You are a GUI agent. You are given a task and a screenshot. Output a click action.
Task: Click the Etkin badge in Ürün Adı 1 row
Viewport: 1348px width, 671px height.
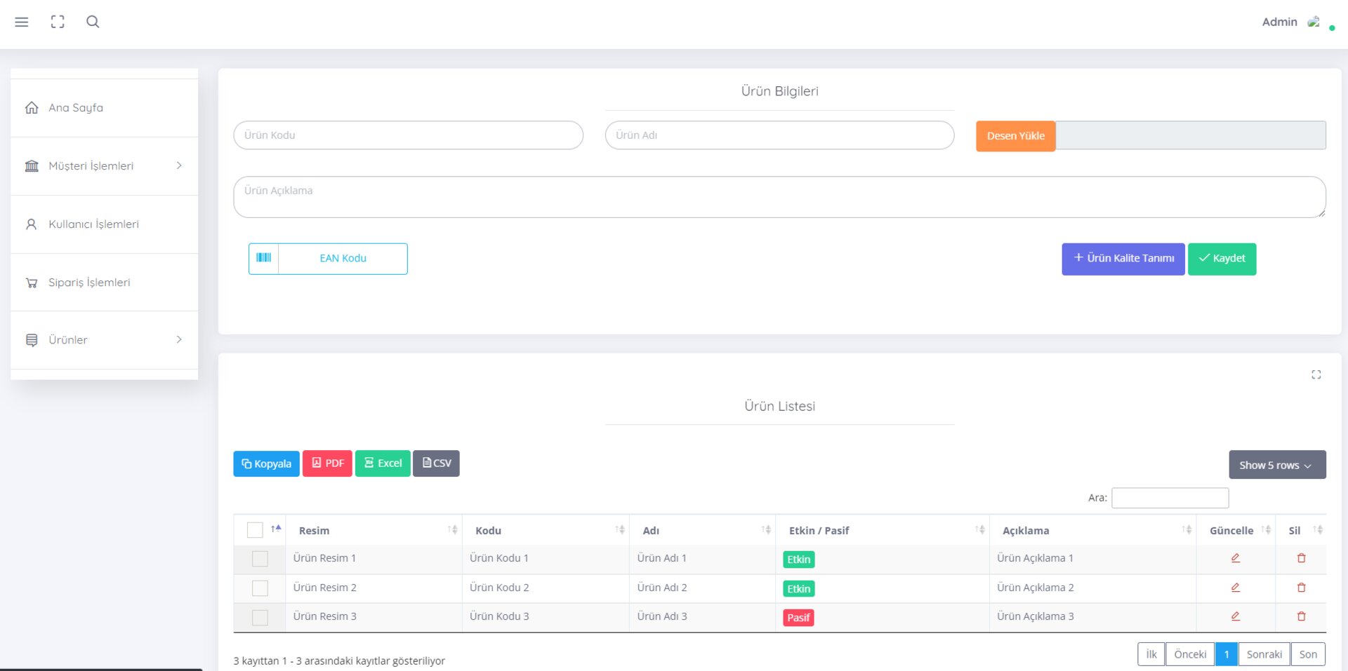pos(799,560)
